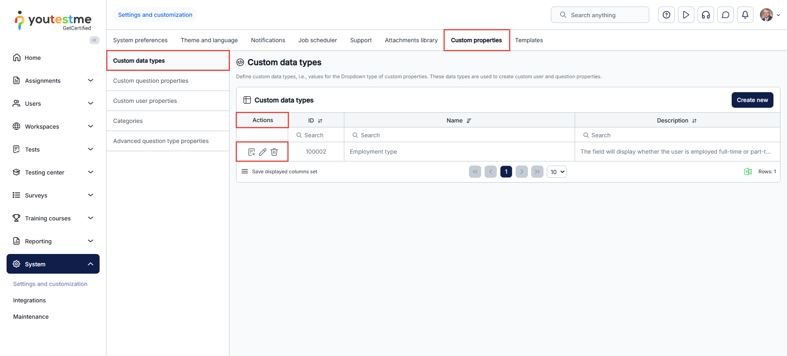787x356 pixels.
Task: Open the rows per page dropdown
Action: (x=557, y=172)
